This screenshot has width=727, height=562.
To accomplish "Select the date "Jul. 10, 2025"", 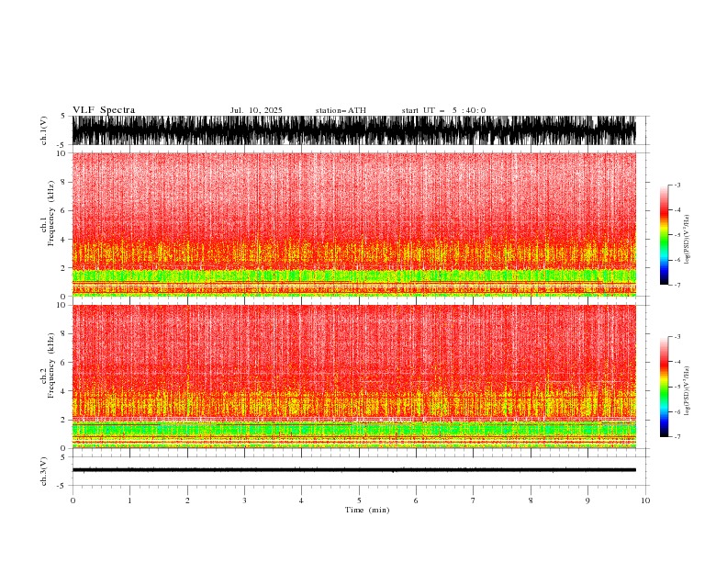I will [256, 110].
